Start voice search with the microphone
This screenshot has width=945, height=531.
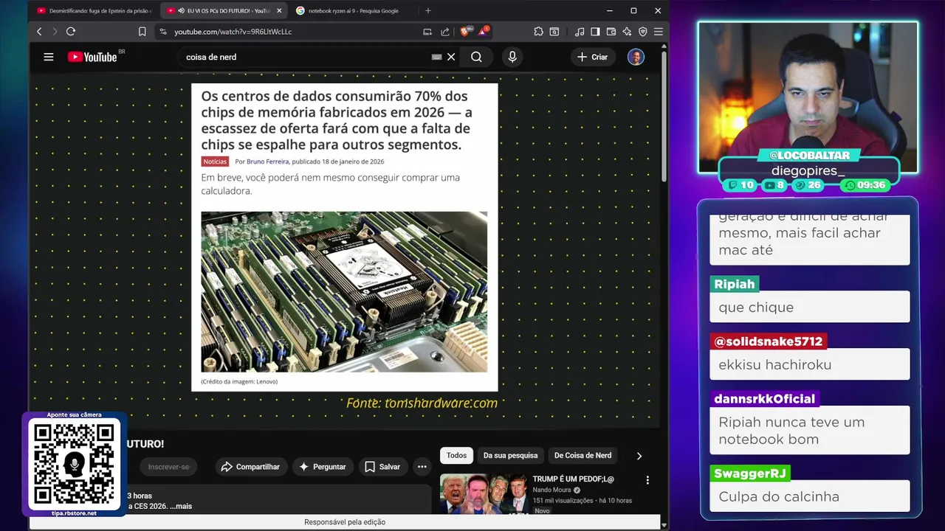pos(512,57)
